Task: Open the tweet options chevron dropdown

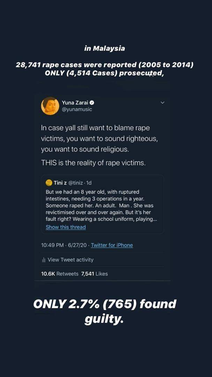Action: pyautogui.click(x=162, y=103)
